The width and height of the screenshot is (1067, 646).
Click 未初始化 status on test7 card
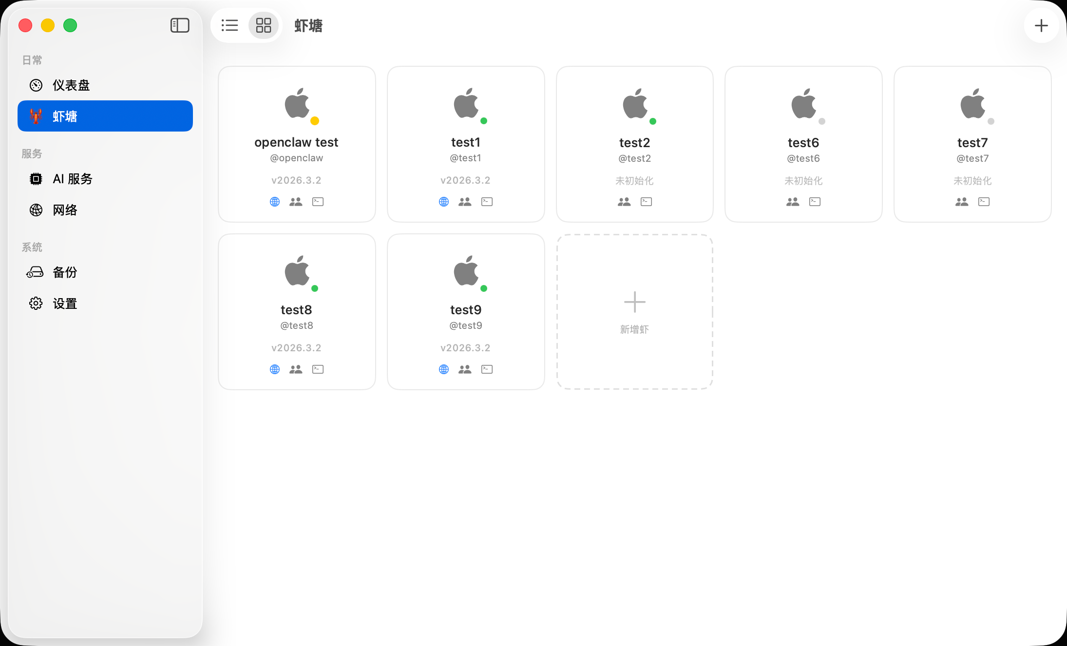coord(972,181)
